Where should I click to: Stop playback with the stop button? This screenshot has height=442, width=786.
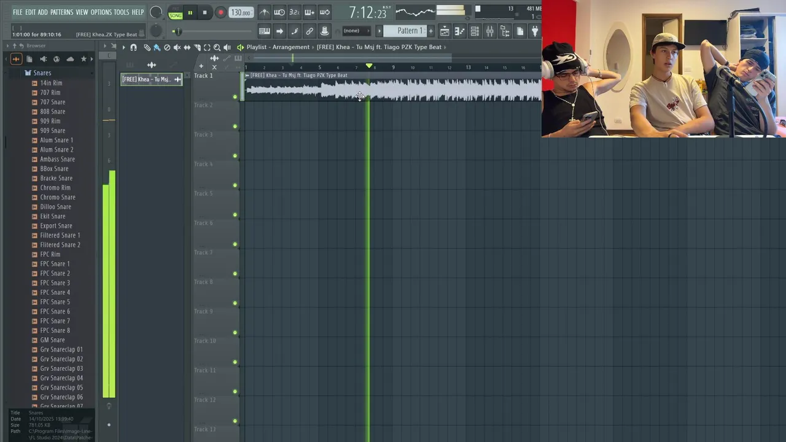click(204, 13)
